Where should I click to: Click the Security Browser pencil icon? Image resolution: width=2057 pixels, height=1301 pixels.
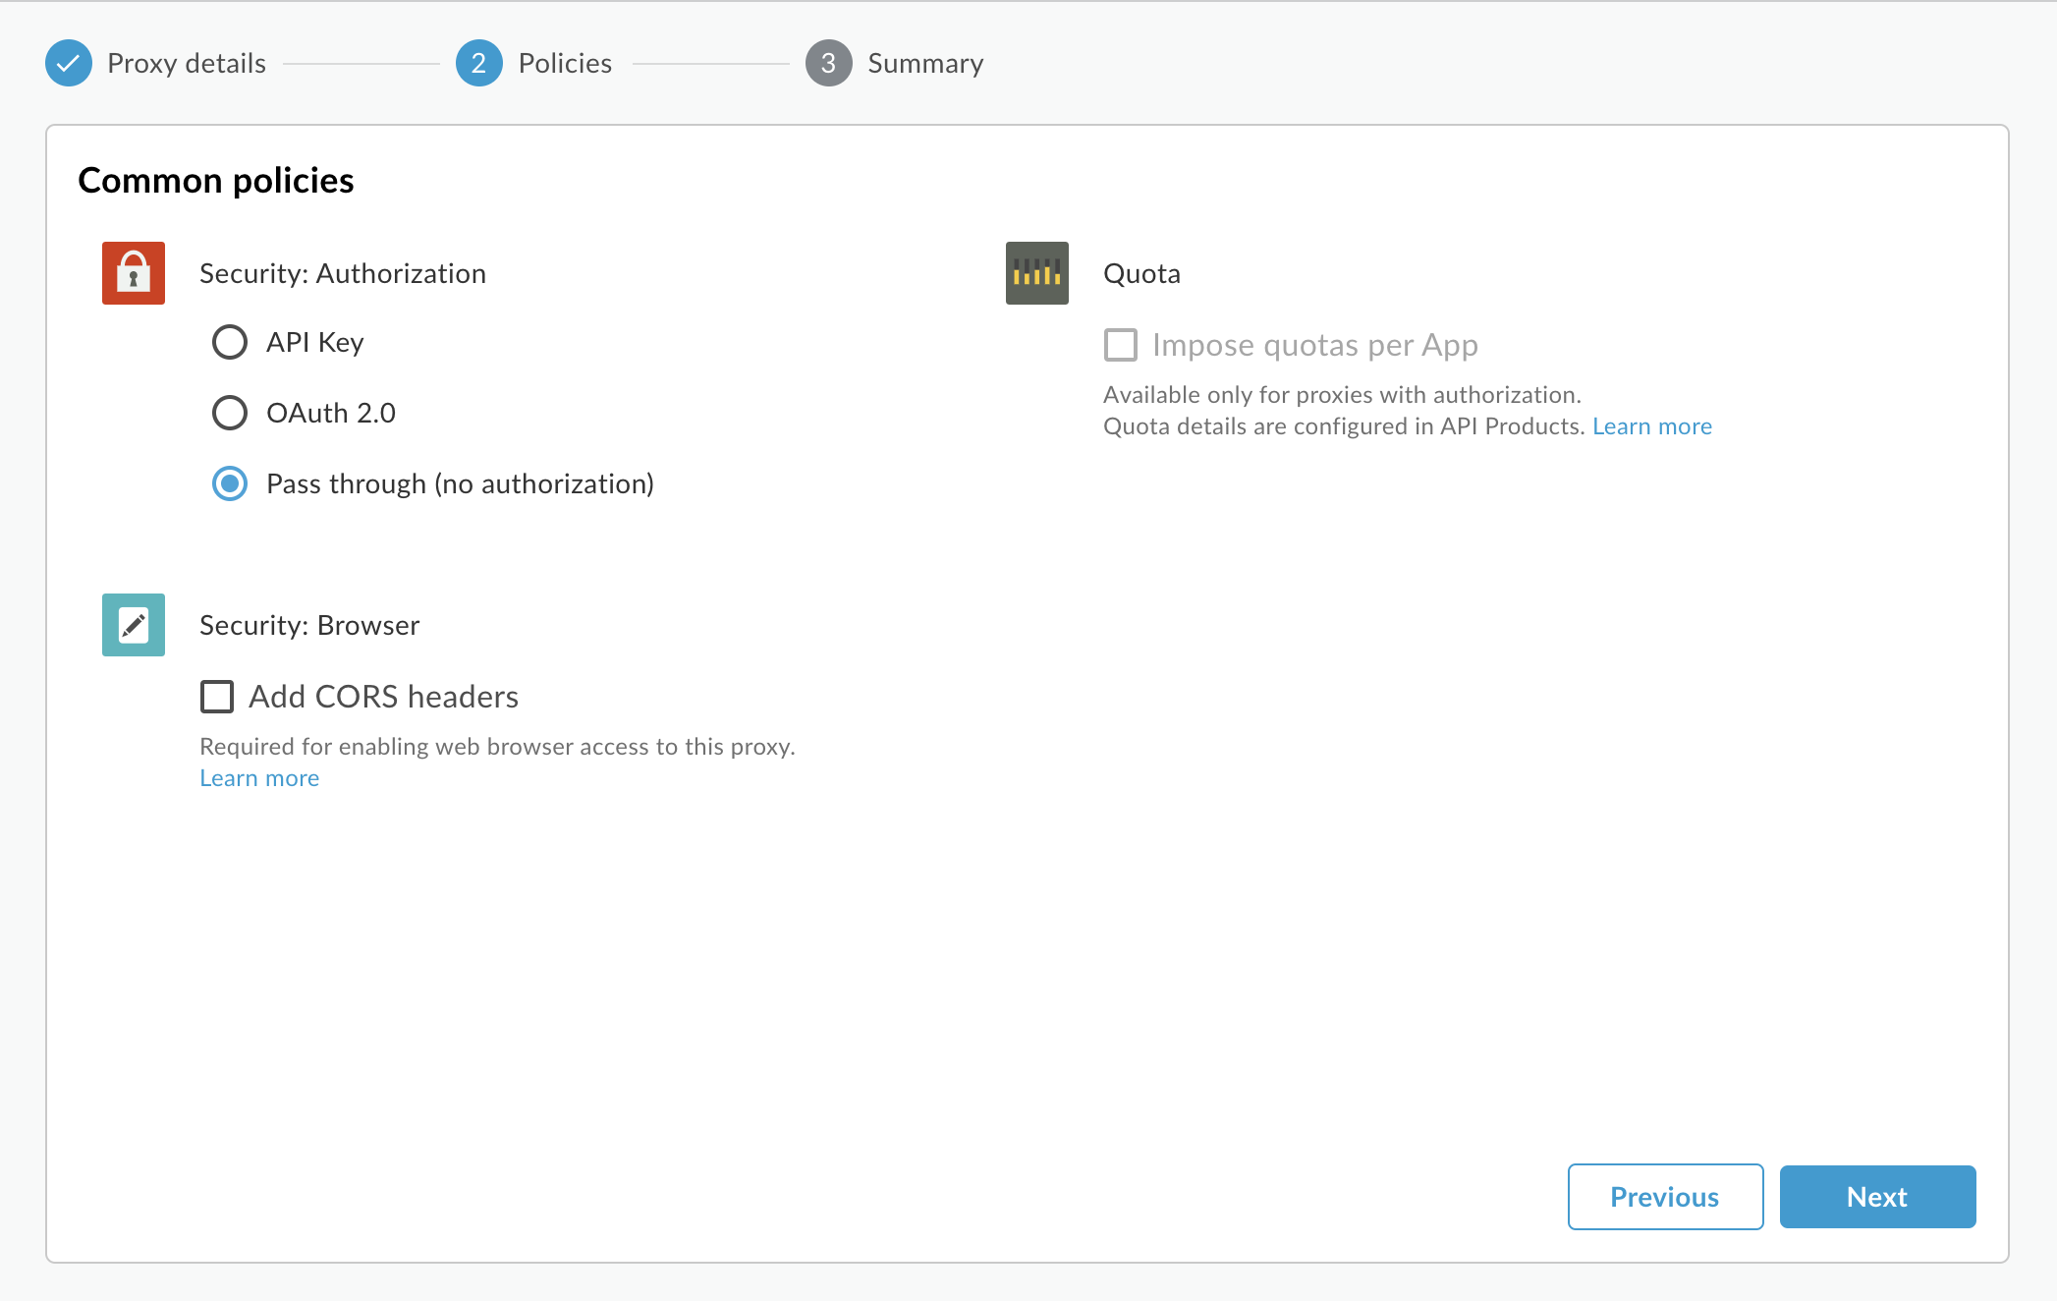(x=134, y=624)
